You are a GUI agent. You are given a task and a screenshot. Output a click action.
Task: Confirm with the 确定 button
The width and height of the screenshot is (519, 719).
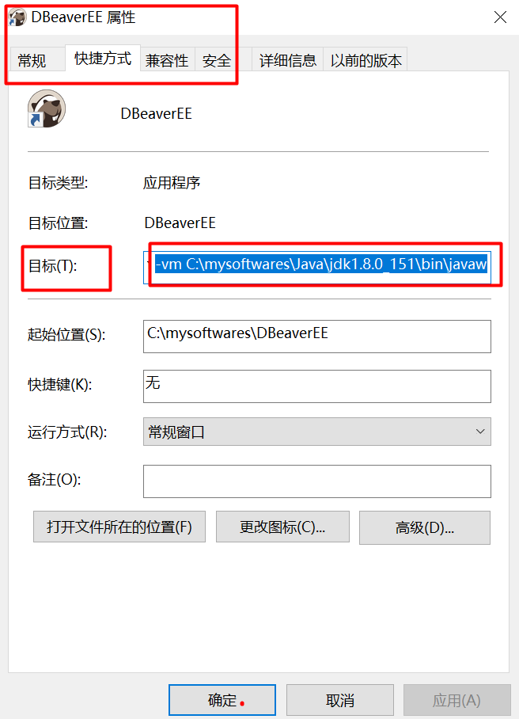[222, 700]
